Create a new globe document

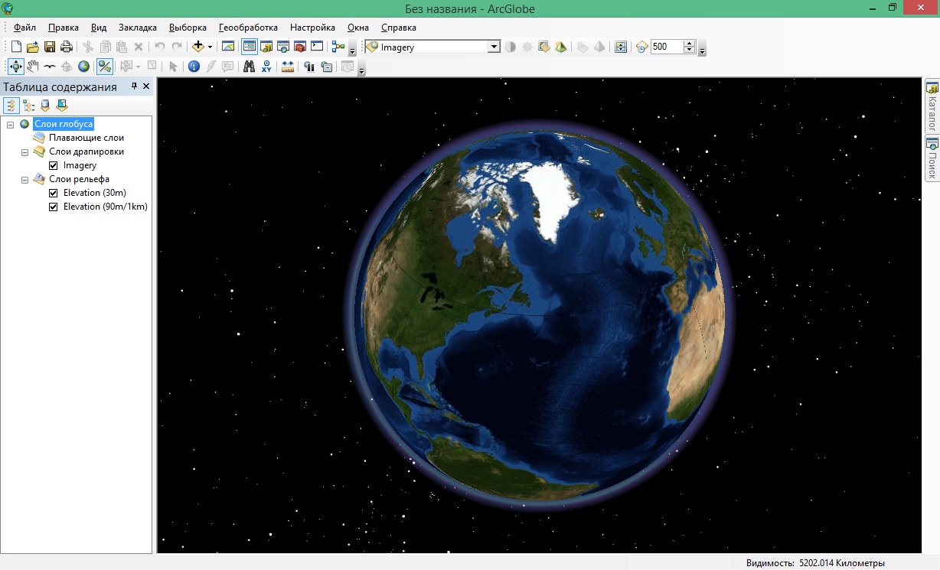[x=16, y=47]
